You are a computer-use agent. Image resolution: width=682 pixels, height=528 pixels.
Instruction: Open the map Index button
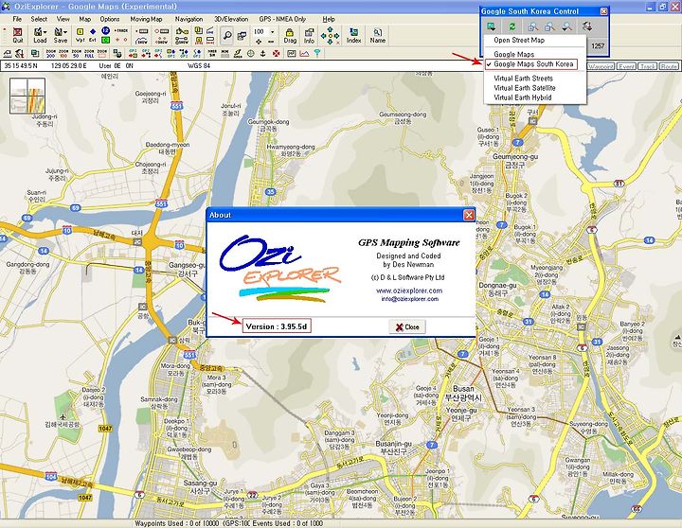(353, 35)
